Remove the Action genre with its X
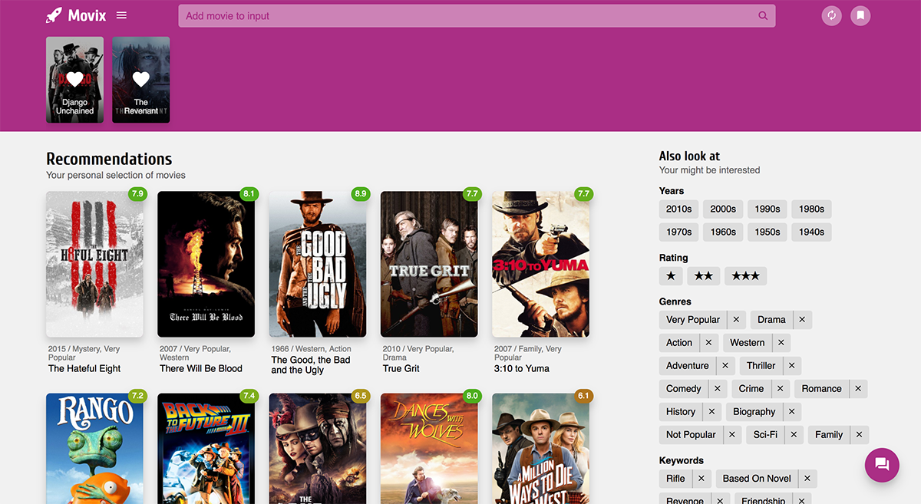The width and height of the screenshot is (921, 504). click(708, 343)
